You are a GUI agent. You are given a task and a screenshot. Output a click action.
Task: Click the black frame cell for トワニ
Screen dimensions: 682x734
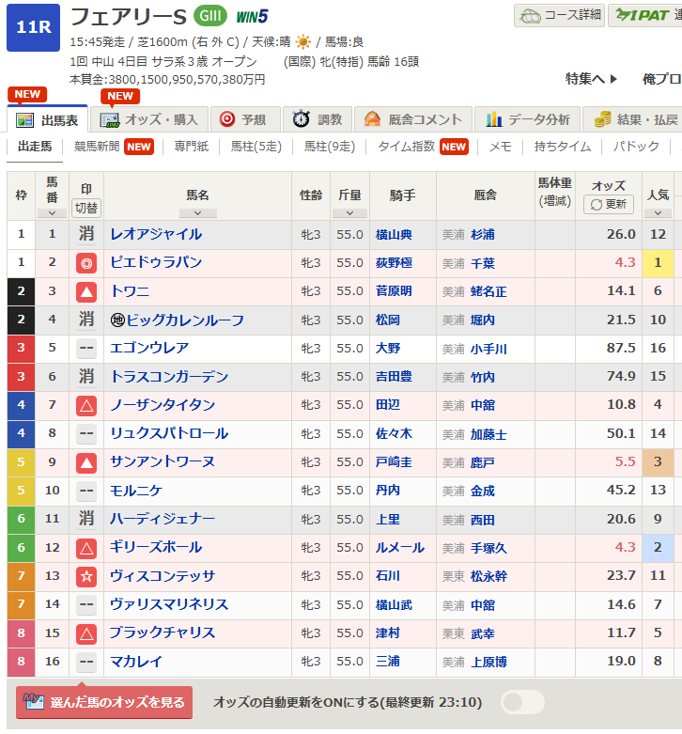(x=21, y=291)
